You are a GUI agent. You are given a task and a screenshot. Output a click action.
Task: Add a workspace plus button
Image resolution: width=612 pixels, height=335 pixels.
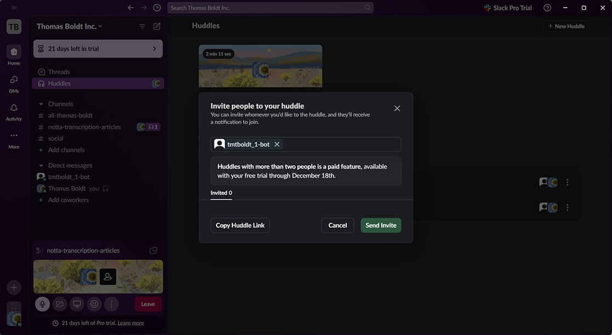coord(14,287)
